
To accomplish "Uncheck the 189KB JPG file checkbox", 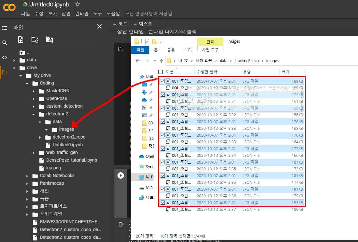I will point(163,81).
